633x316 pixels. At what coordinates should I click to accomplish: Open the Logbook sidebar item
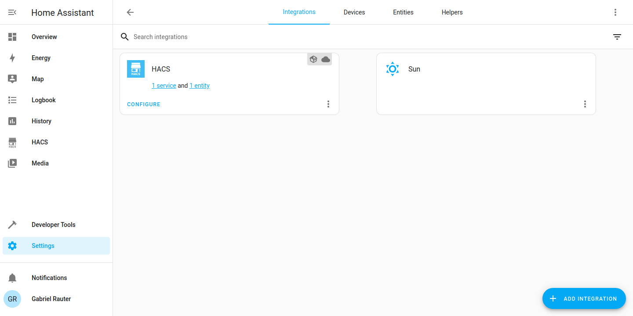pos(56,100)
